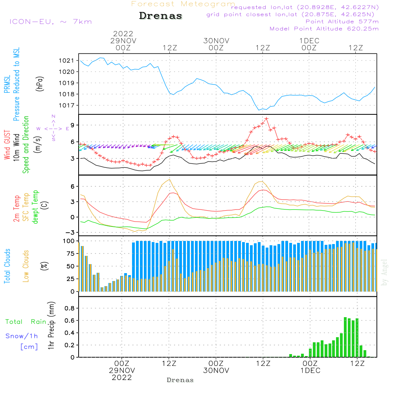Click the ICON-EU ~7km model label
Image resolution: width=393 pixels, height=393 pixels.
pyautogui.click(x=50, y=22)
